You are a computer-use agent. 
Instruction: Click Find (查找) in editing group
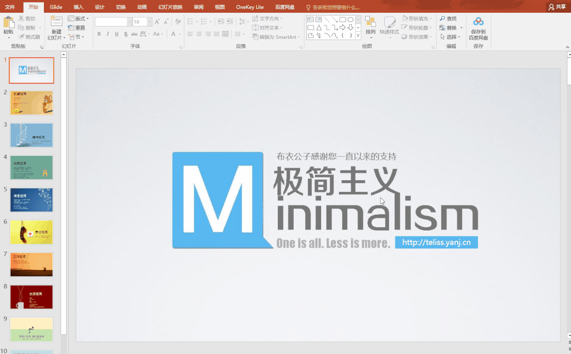448,18
